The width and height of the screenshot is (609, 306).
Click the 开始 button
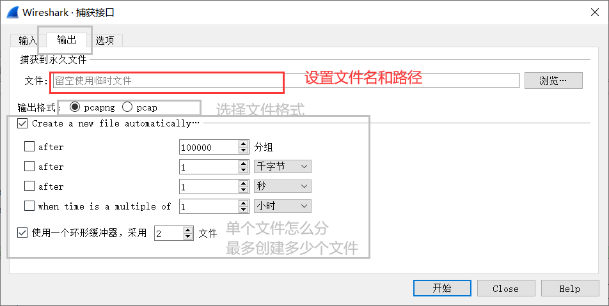(x=442, y=288)
